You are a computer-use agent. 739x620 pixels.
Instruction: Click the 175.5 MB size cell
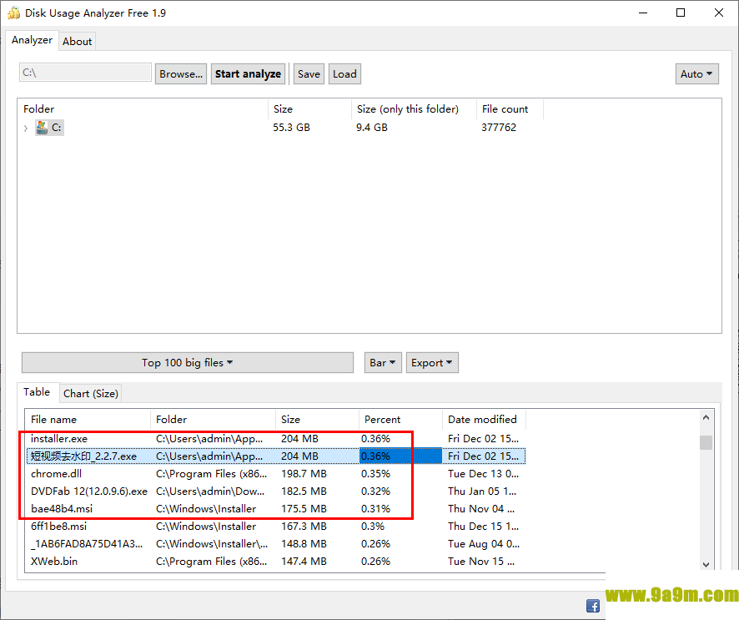[304, 508]
